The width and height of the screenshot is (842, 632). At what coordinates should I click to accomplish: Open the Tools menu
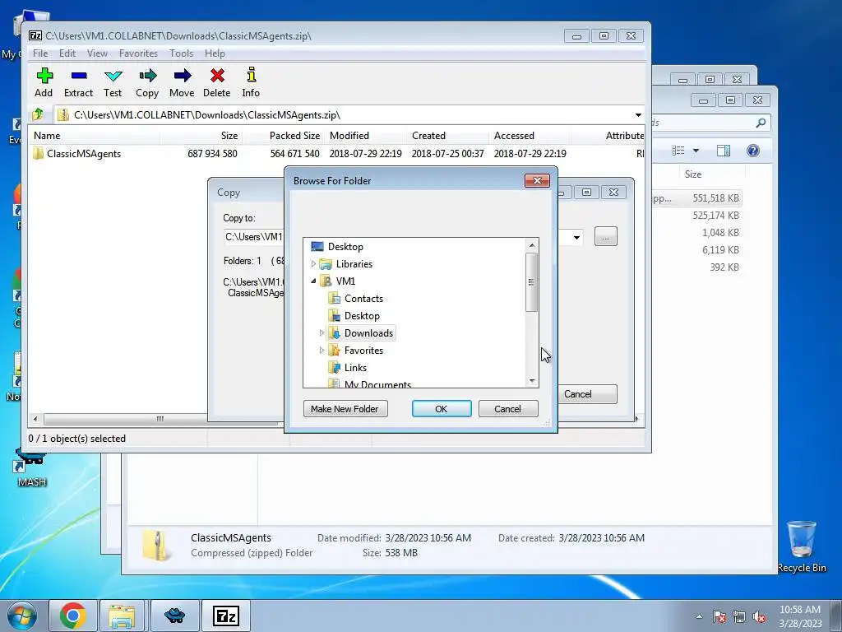point(182,53)
